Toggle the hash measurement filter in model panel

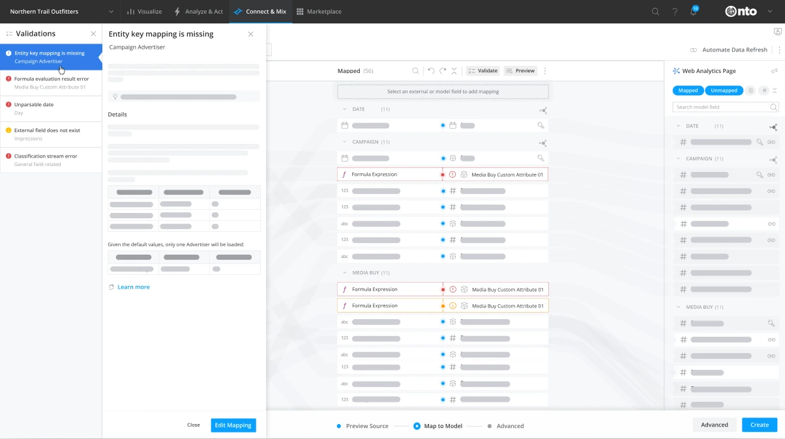click(x=765, y=91)
